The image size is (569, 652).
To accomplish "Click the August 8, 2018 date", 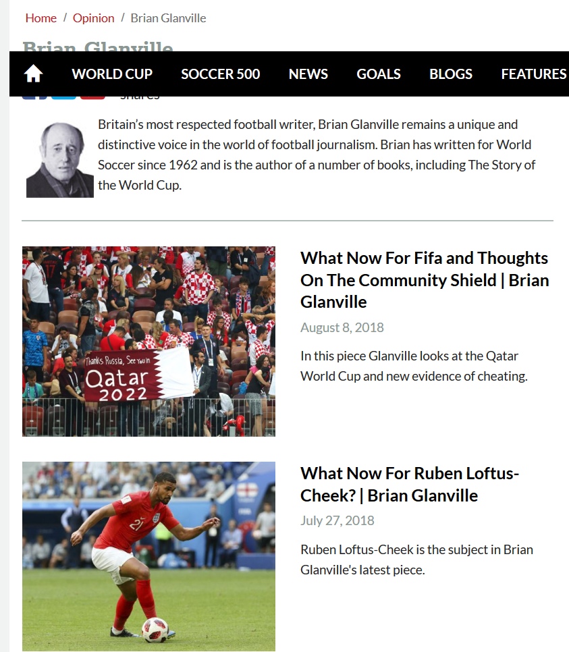I will [x=342, y=327].
